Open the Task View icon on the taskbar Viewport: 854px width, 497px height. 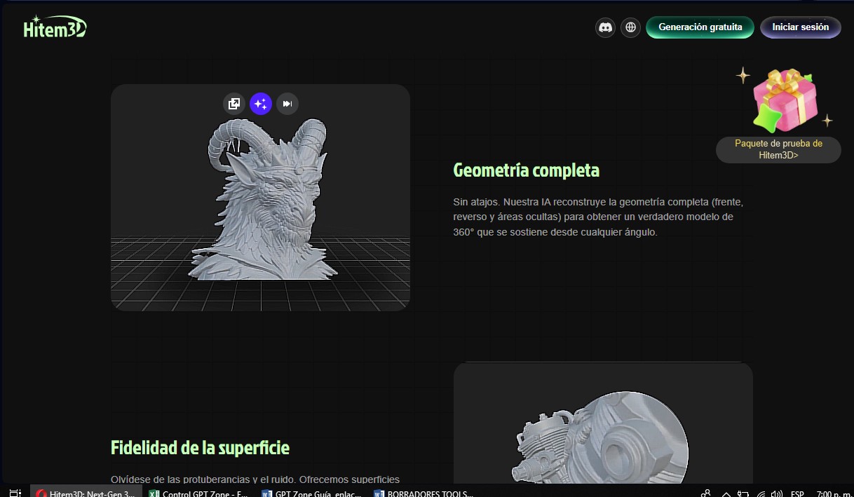tap(14, 493)
